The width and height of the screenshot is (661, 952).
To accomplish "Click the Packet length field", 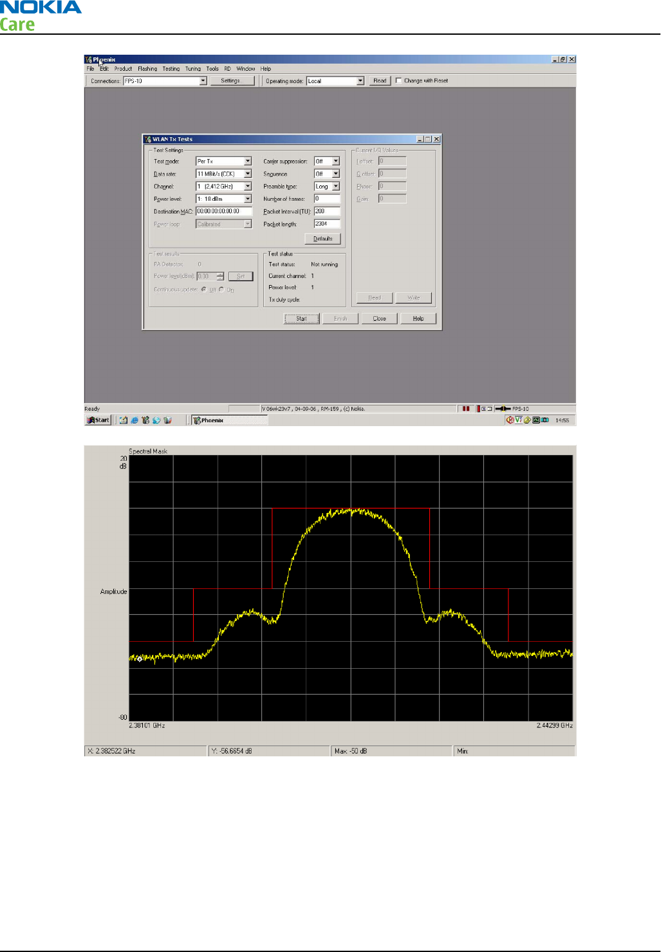I will point(327,224).
